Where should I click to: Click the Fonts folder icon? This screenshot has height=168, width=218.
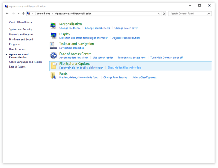pyautogui.click(x=53, y=75)
